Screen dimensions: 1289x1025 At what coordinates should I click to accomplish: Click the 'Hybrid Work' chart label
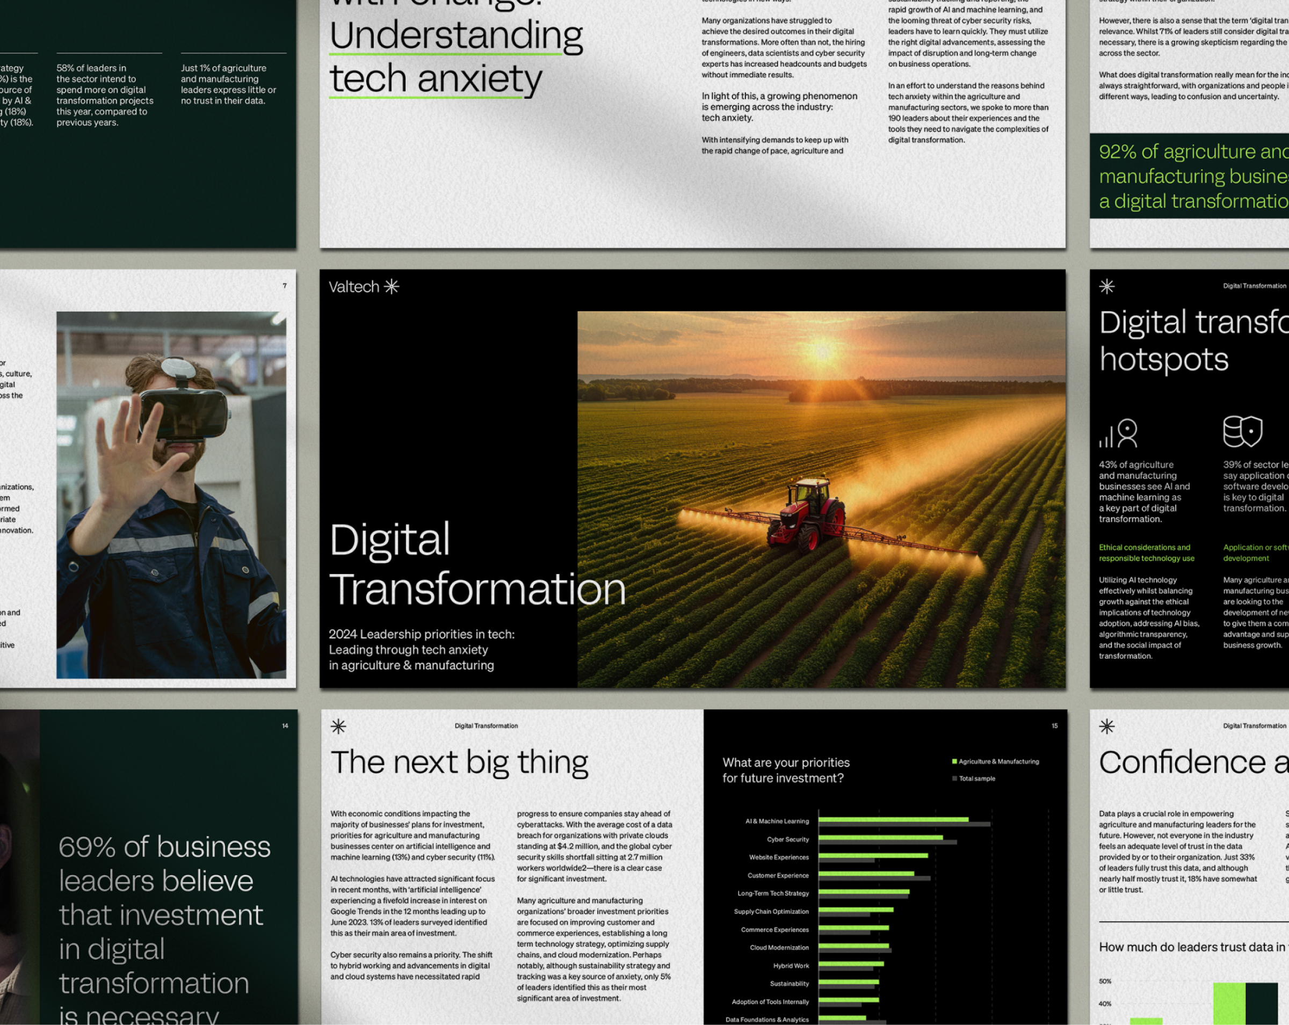click(791, 966)
